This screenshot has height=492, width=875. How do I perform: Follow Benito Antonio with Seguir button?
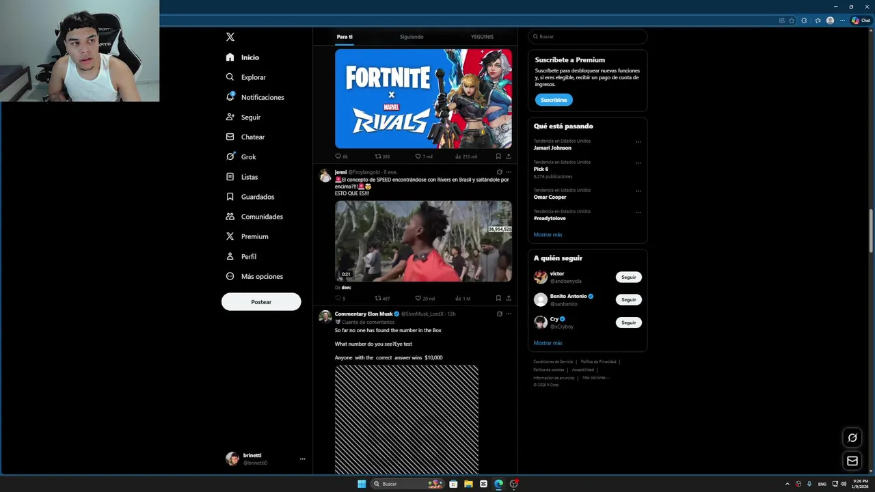point(629,299)
